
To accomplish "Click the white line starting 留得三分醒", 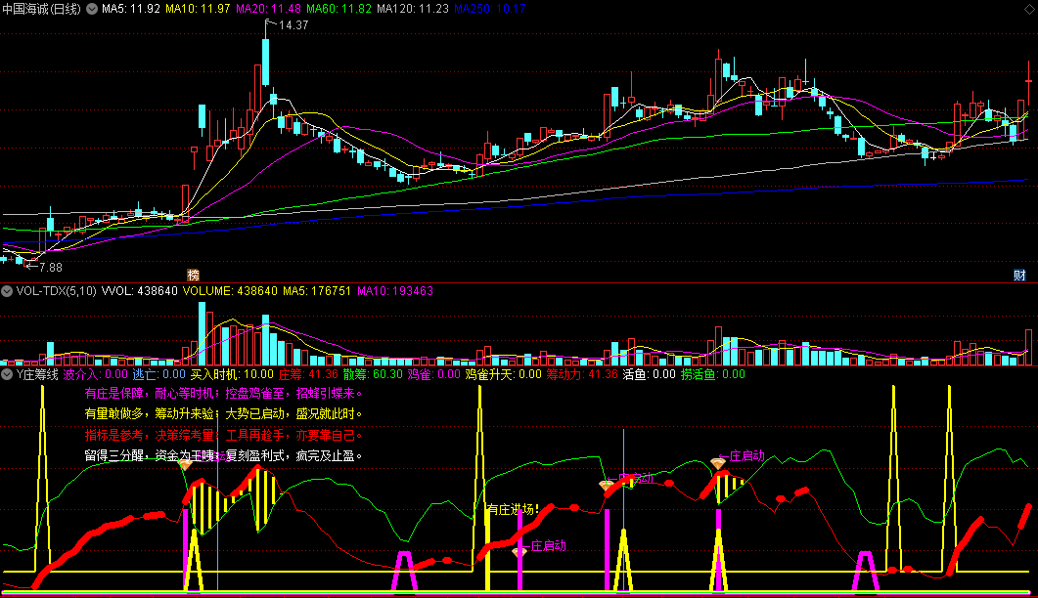I will pyautogui.click(x=224, y=455).
